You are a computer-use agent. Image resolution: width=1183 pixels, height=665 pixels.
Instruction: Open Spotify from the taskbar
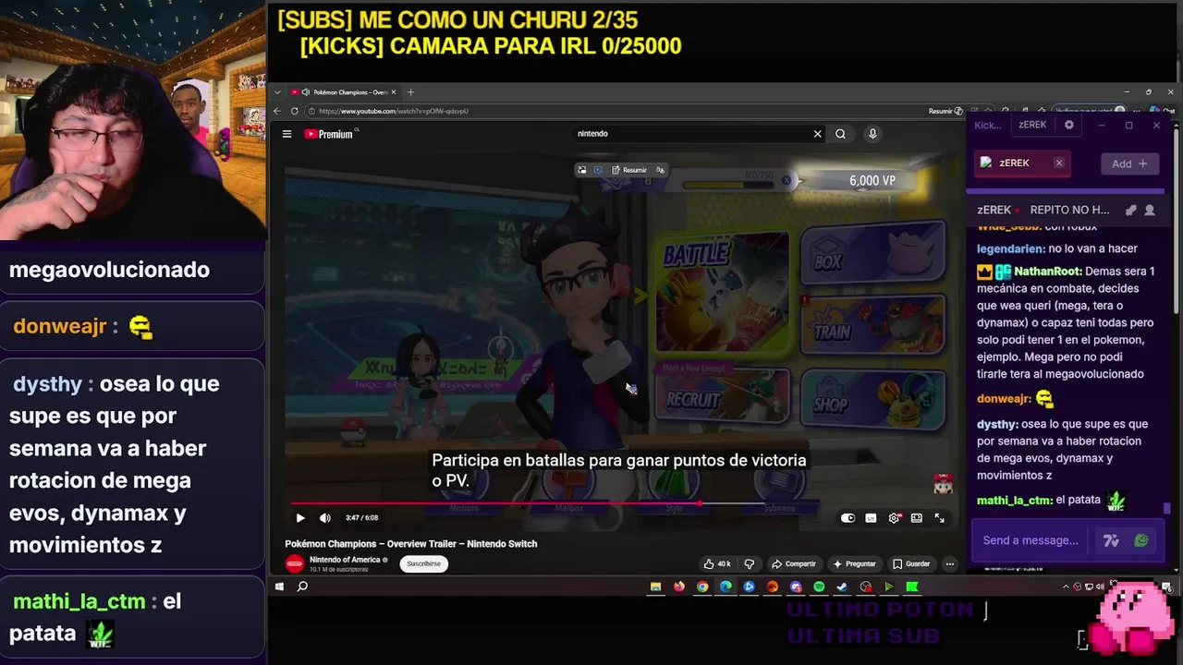[819, 586]
